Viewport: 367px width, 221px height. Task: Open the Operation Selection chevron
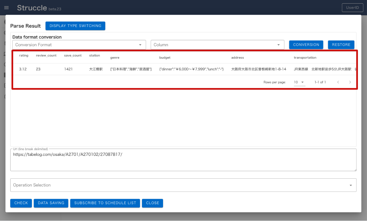point(350,185)
